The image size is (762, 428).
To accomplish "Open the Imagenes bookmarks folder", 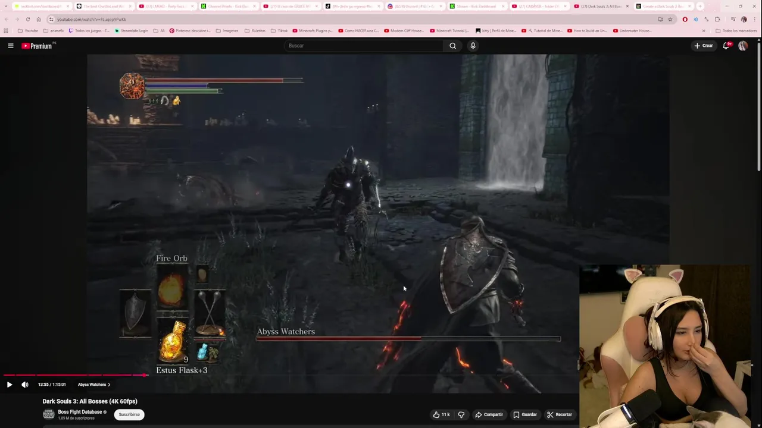I will (227, 30).
